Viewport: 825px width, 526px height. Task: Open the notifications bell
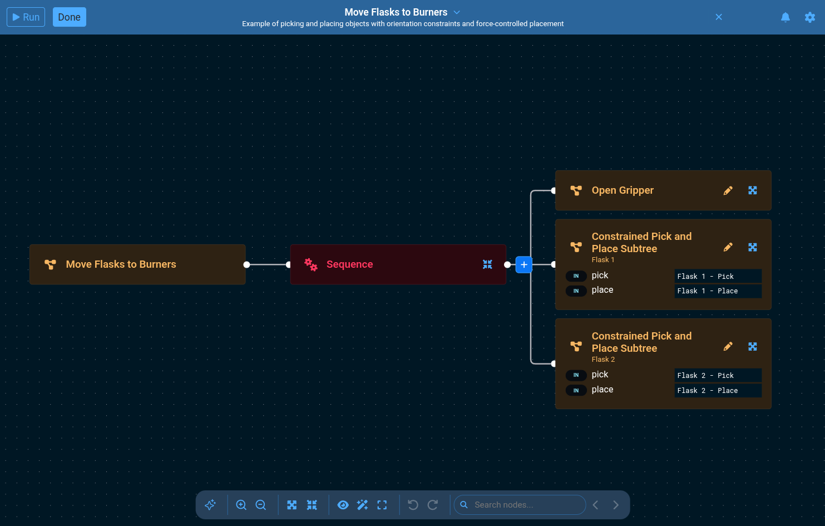click(785, 17)
